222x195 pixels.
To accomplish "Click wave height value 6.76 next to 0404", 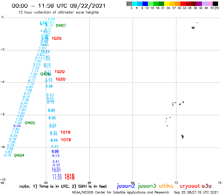I will pyautogui.click(x=7, y=155).
